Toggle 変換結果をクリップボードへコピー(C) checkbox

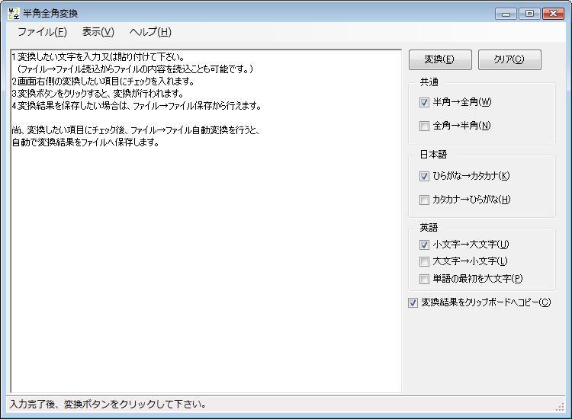click(413, 302)
